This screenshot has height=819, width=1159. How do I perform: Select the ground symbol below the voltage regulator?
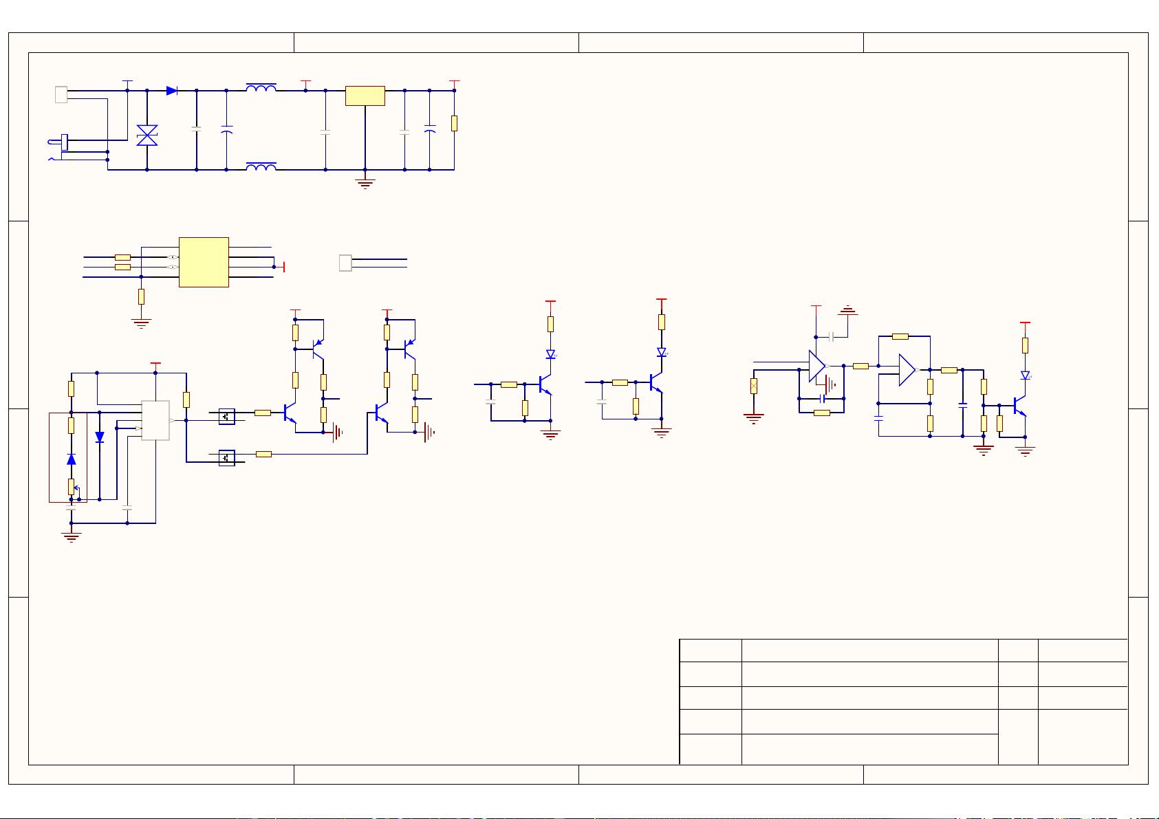pyautogui.click(x=365, y=183)
